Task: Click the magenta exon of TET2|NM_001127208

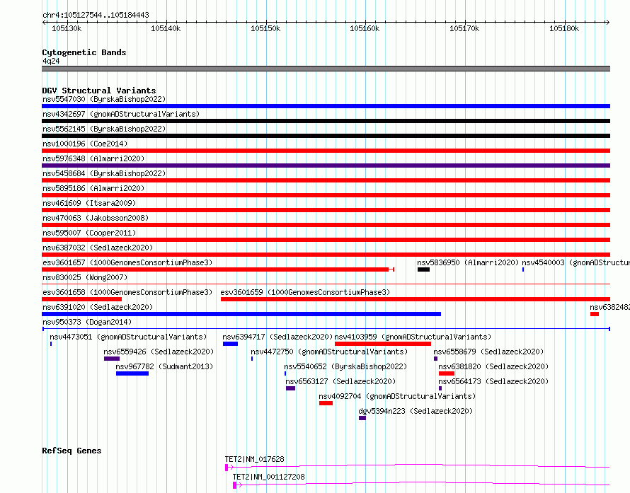Action: (234, 485)
